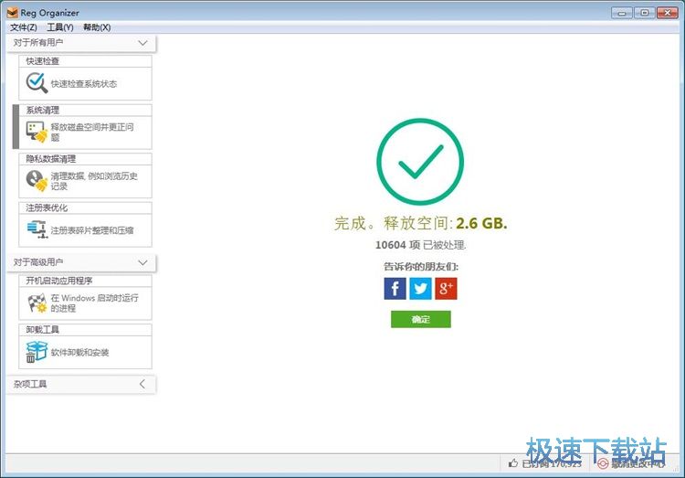This screenshot has height=478, width=685.
Task: Click the large green checkmark circle
Action: point(420,162)
